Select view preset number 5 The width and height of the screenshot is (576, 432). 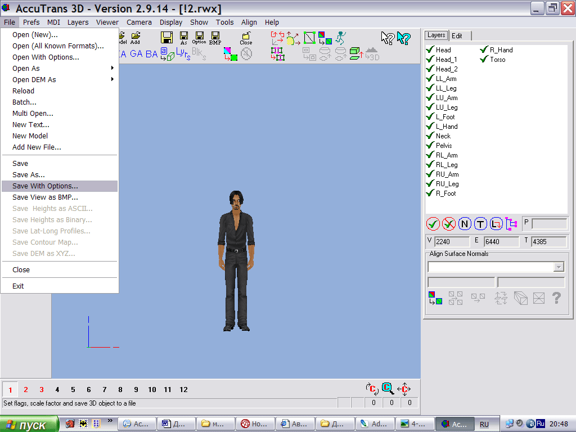pyautogui.click(x=73, y=389)
